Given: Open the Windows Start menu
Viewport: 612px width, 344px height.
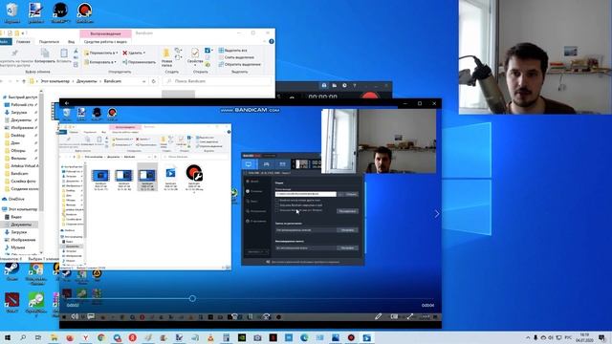Looking at the screenshot, I should pos(8,337).
